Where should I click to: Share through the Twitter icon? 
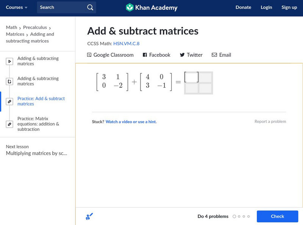point(182,55)
